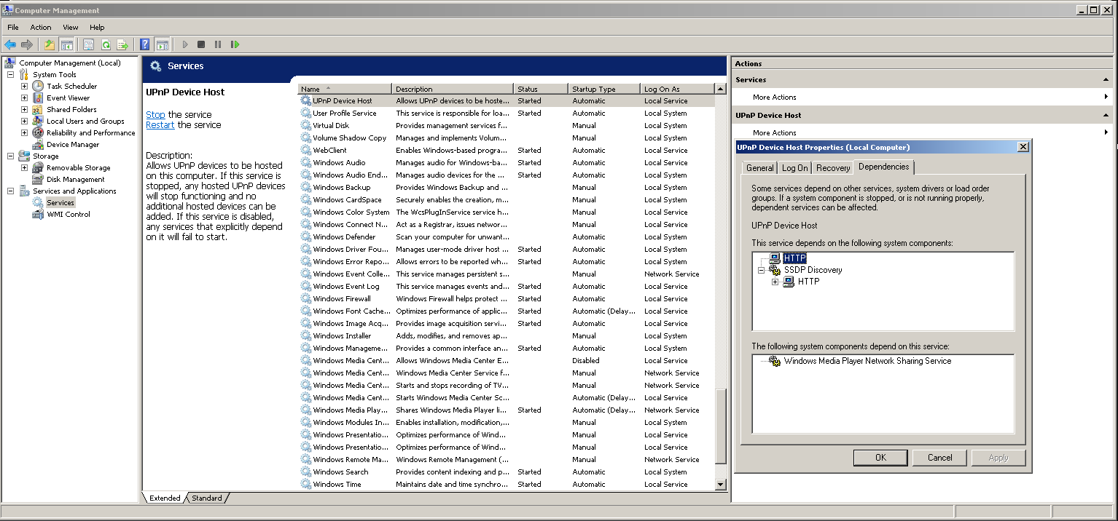The image size is (1118, 521).
Task: Click the Back arrow toolbar icon
Action: pos(10,44)
